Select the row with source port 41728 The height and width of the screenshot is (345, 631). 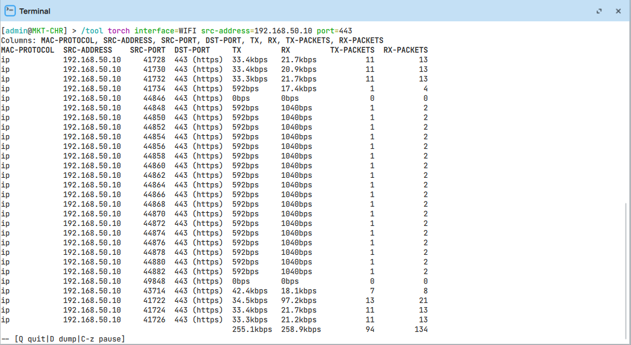point(154,60)
